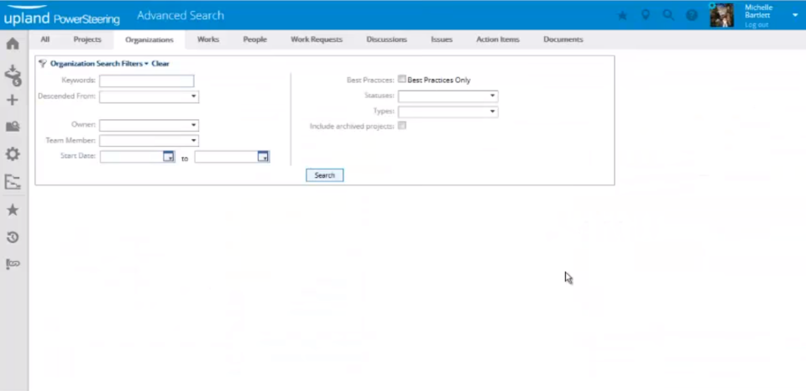Open the Add (plus) sidebar menu

(13, 100)
